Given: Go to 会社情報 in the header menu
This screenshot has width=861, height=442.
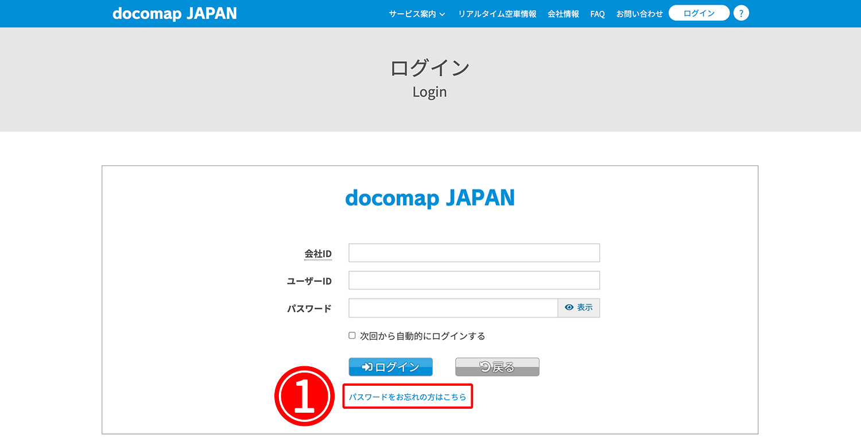Looking at the screenshot, I should click(563, 13).
